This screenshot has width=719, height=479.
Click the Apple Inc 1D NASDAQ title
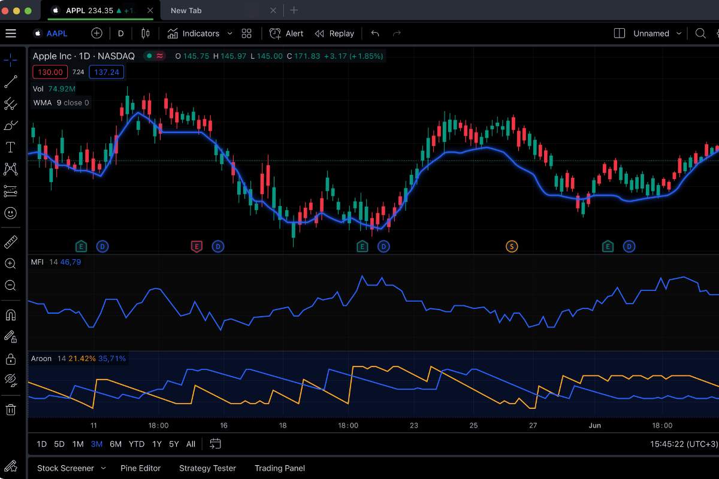(83, 56)
